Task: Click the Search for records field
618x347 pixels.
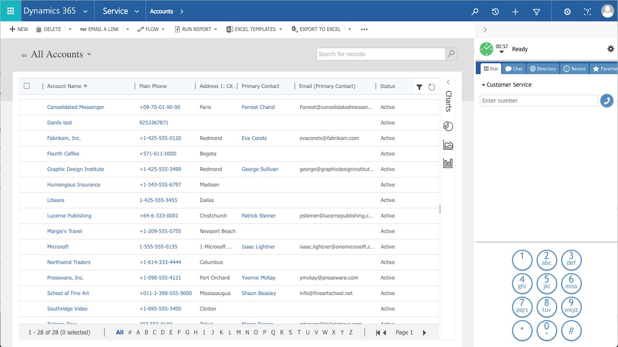Action: point(381,54)
